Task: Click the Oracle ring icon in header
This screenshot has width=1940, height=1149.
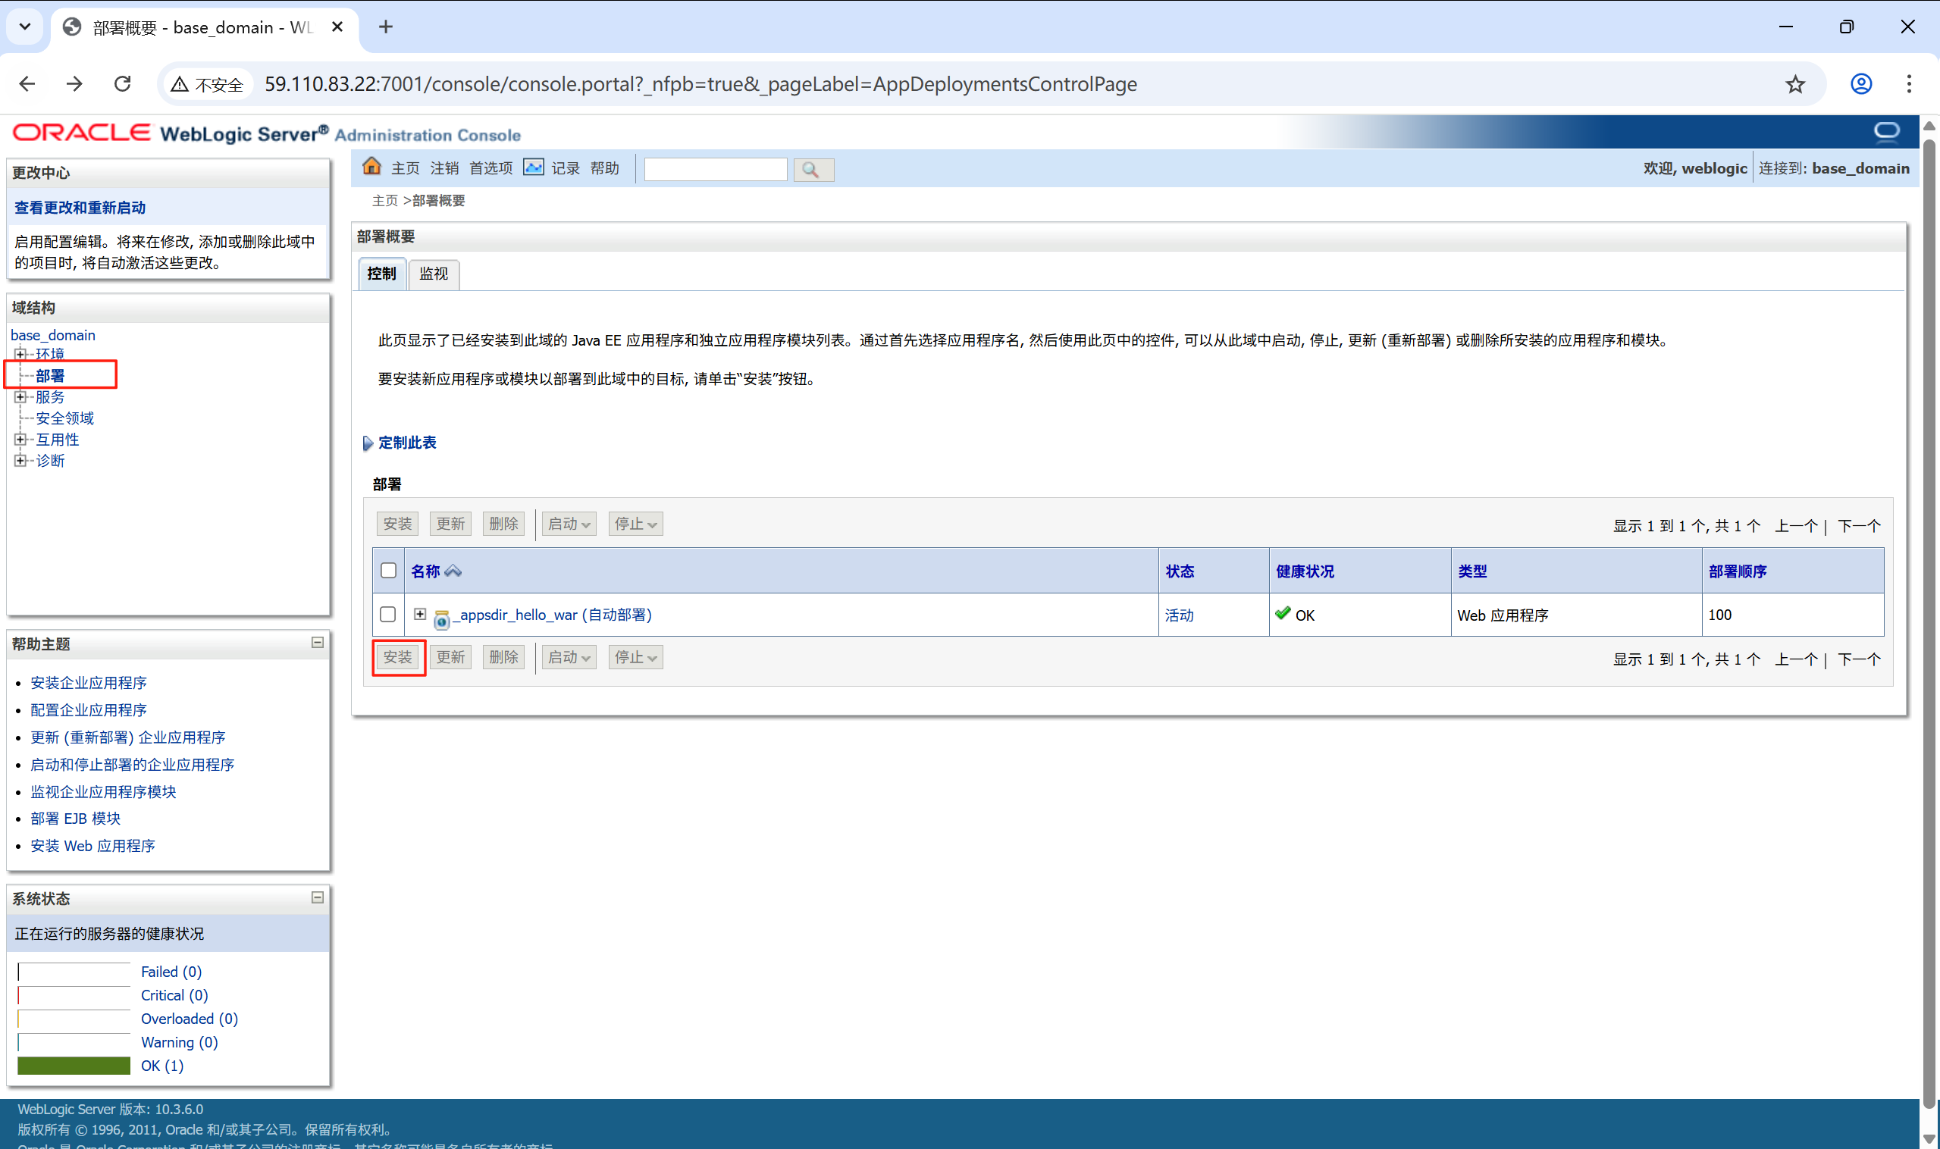Action: point(1888,132)
